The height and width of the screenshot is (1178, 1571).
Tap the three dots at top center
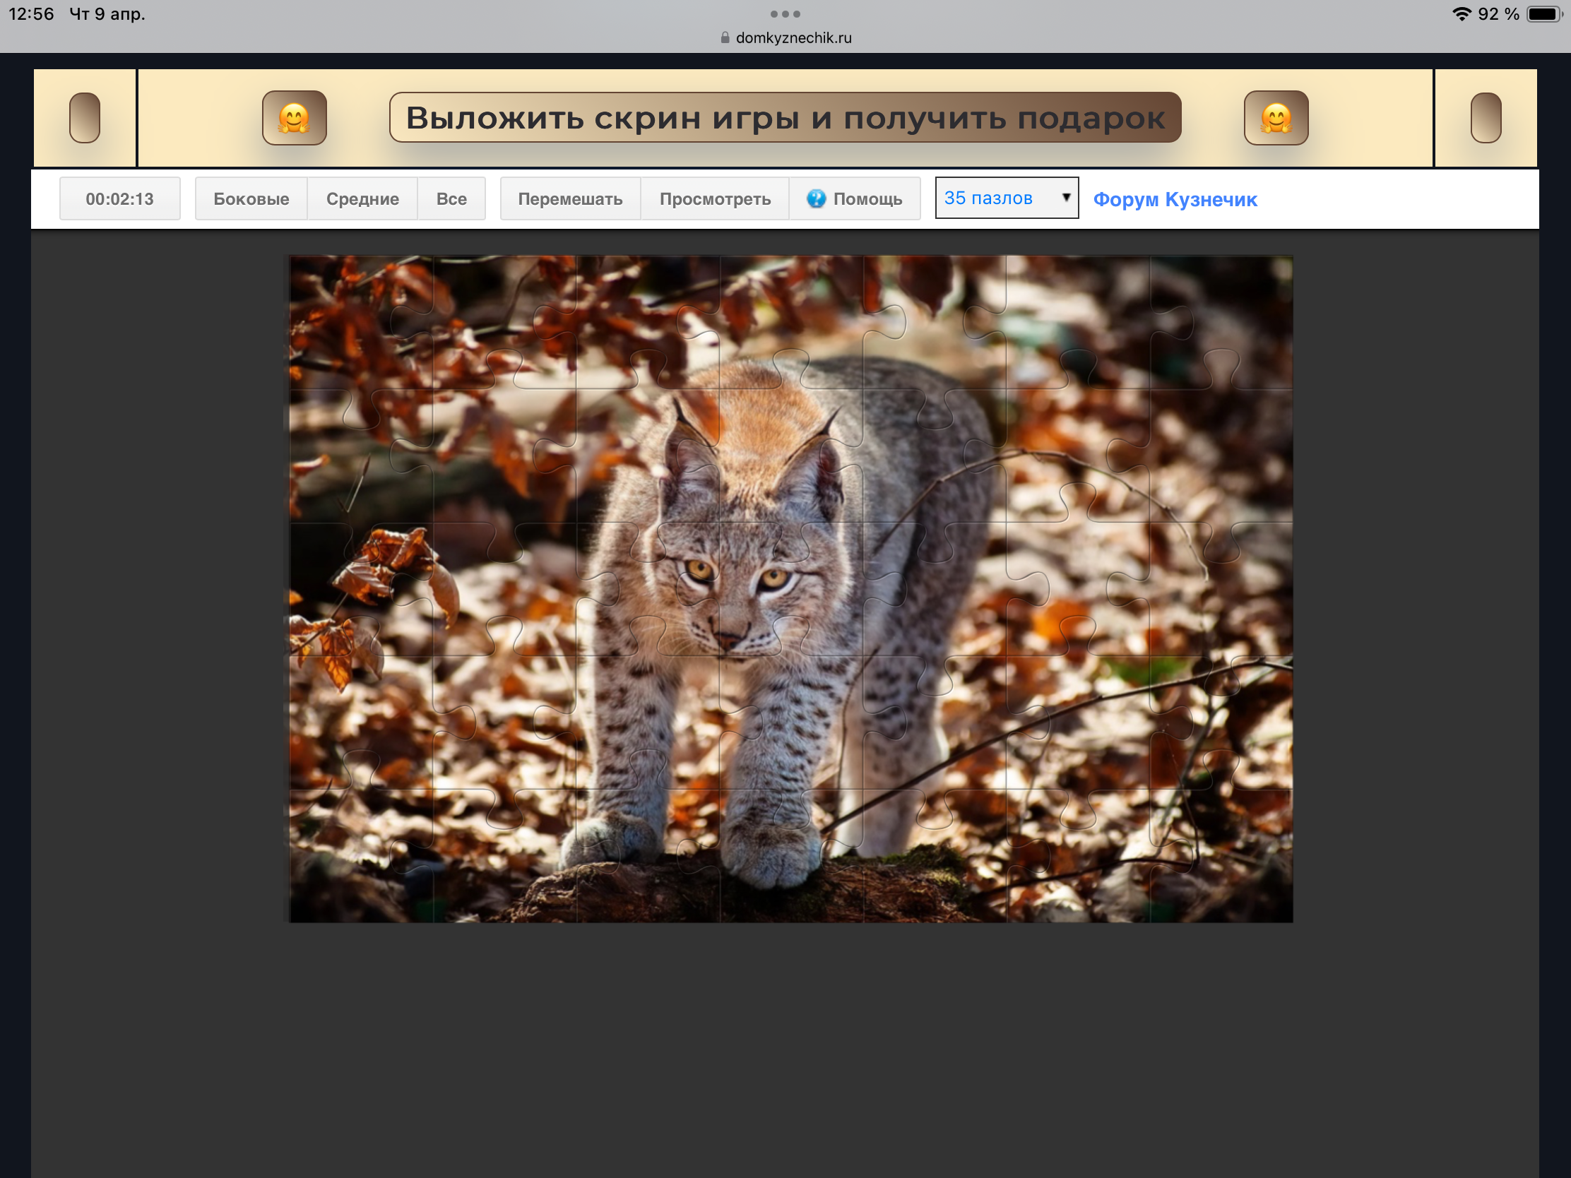point(785,13)
